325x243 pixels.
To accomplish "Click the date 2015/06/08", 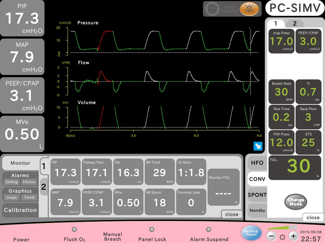I will coord(311,232).
